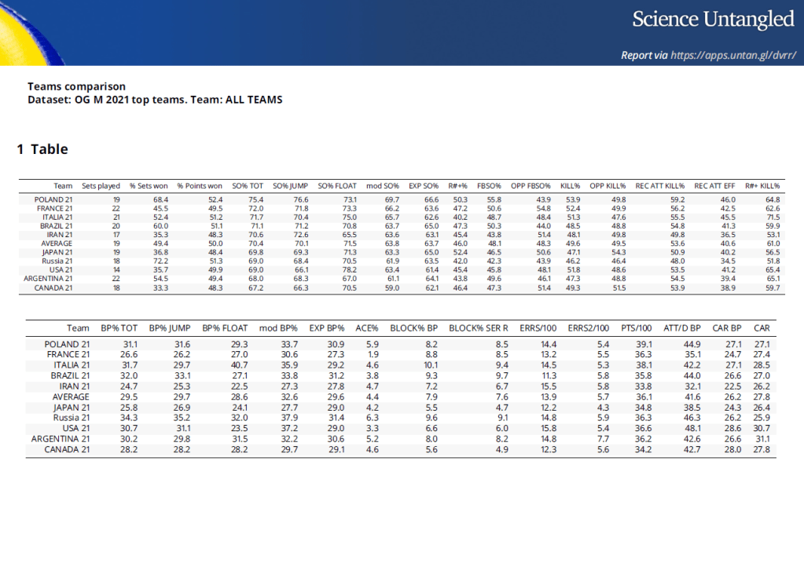Screen dimensions: 804x567
Task: Click the "OPP FBSO%" column header
Action: (531, 186)
